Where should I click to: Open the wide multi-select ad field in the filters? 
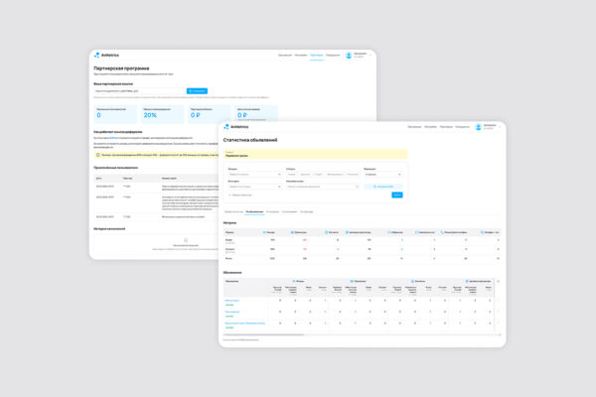coord(323,187)
